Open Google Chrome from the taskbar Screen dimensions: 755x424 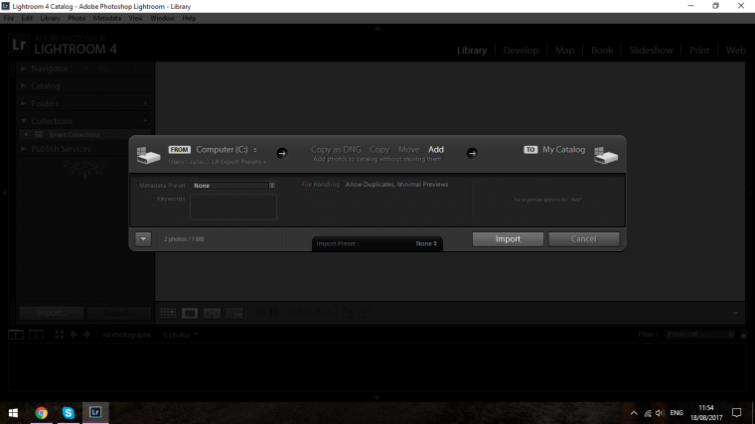tap(42, 413)
